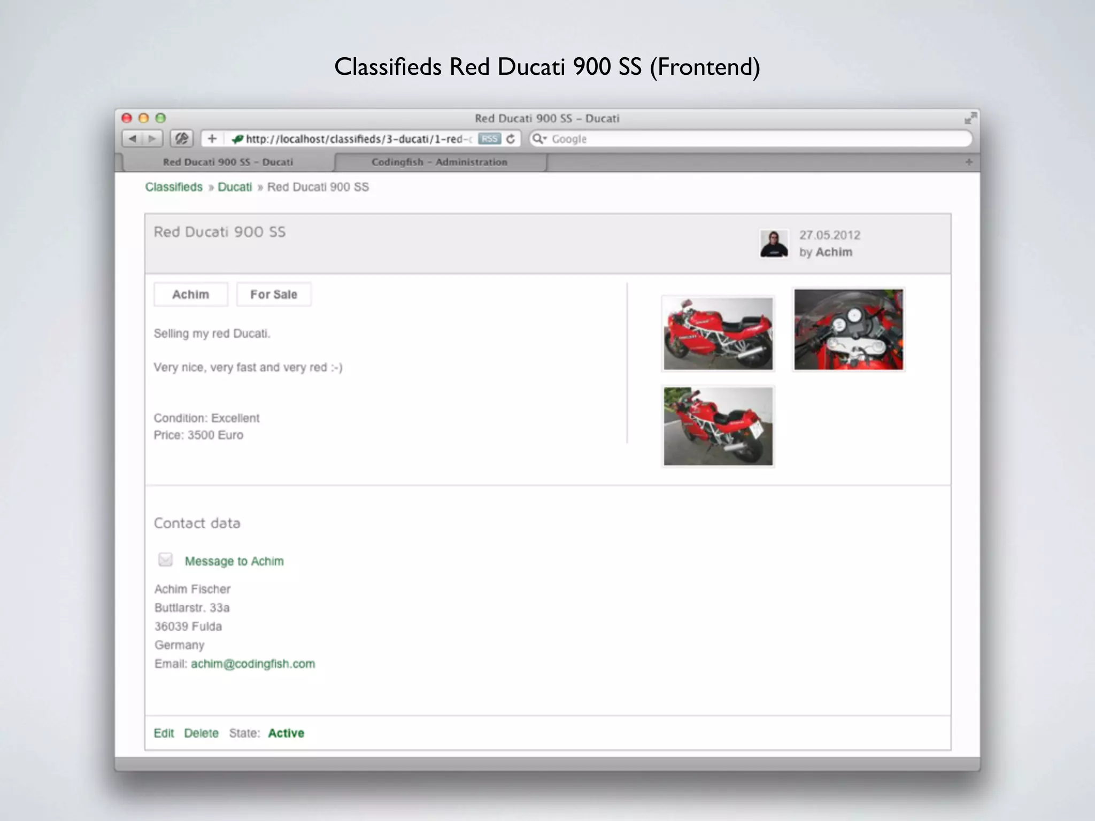The width and height of the screenshot is (1095, 821).
Task: Click the browser back arrow button
Action: 132,139
